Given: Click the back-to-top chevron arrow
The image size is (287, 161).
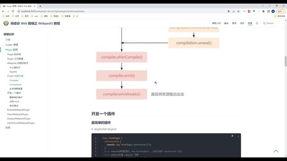Looking at the screenshot, I should pos(276,151).
